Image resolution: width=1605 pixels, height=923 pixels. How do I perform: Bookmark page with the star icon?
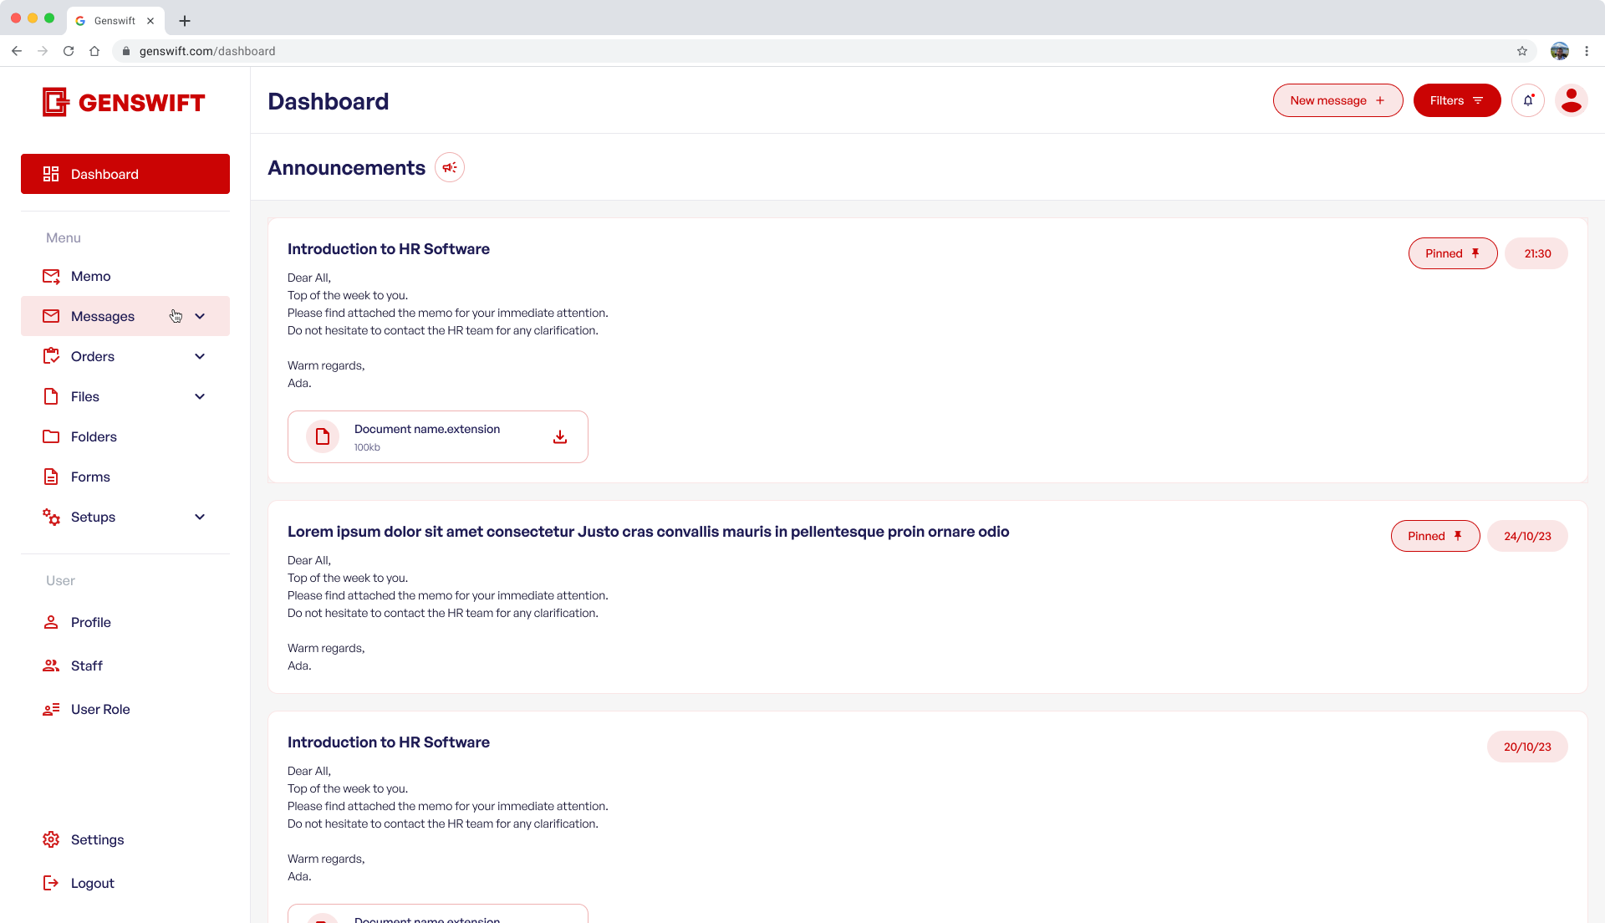tap(1522, 51)
